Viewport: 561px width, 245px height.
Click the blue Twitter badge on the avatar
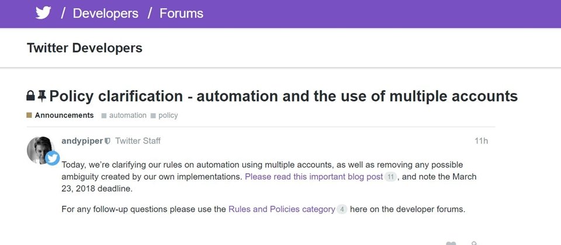pos(52,158)
